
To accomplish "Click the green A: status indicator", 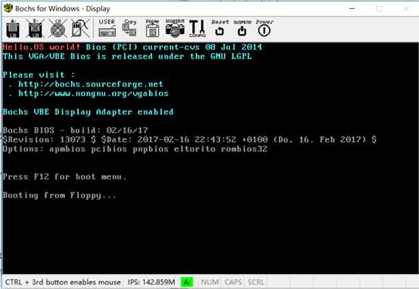I will tap(187, 282).
